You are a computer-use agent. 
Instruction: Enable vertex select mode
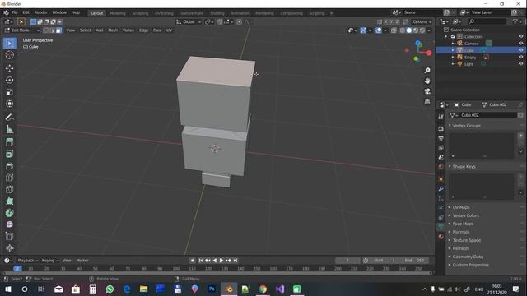point(46,30)
